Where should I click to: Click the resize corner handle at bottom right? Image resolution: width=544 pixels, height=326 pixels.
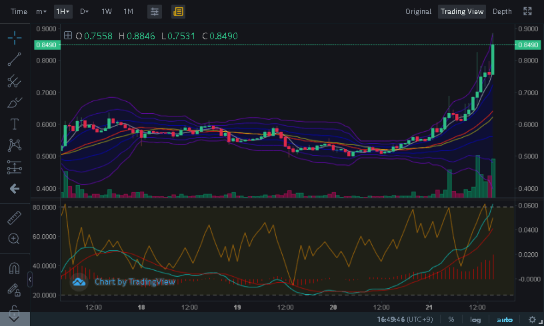tap(541, 323)
